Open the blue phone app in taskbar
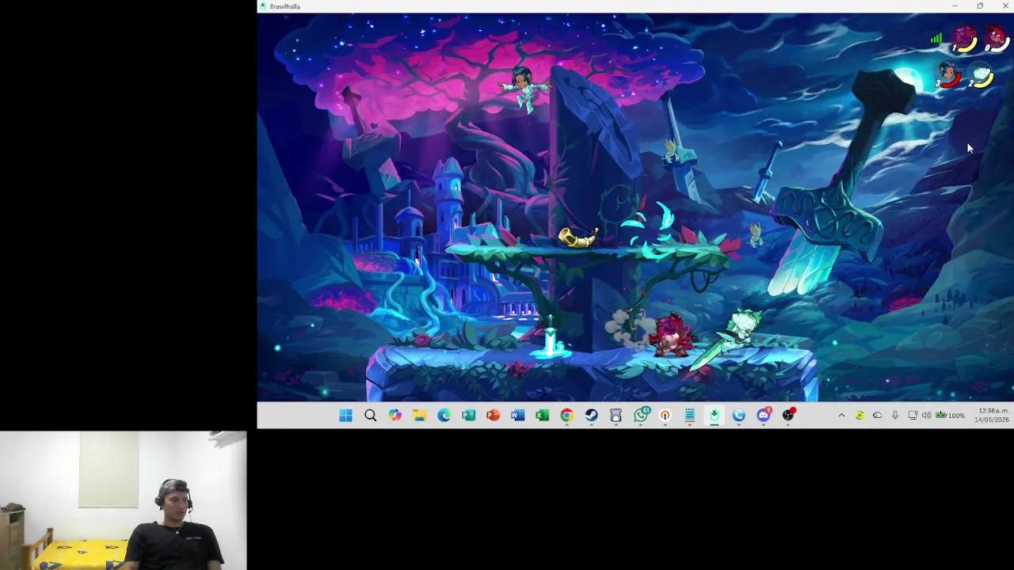This screenshot has width=1014, height=570. (738, 416)
